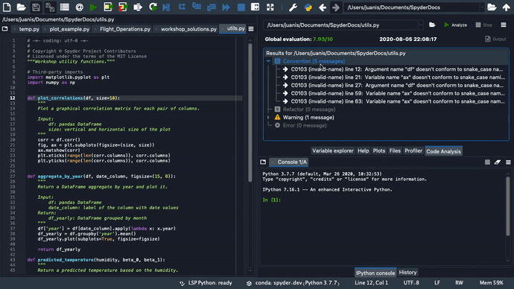This screenshot has width=514, height=289.
Task: Re-run last script
Action: click(153, 7)
